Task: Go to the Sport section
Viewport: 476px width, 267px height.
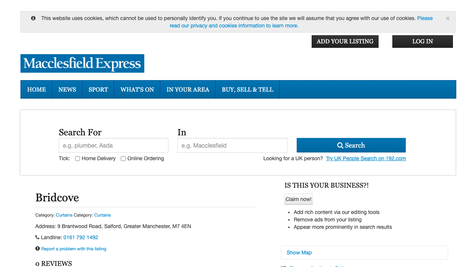Action: click(98, 89)
